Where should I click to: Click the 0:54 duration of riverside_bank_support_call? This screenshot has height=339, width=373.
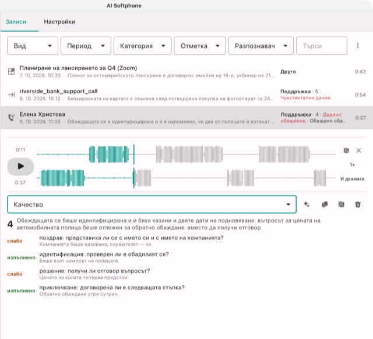point(360,95)
